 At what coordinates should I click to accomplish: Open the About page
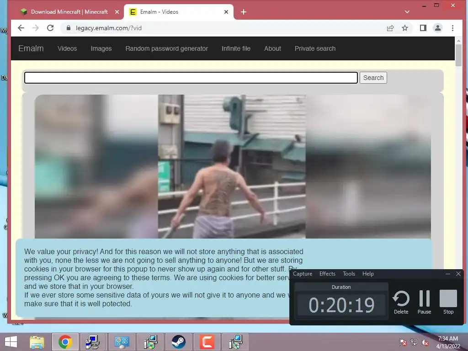(x=272, y=48)
